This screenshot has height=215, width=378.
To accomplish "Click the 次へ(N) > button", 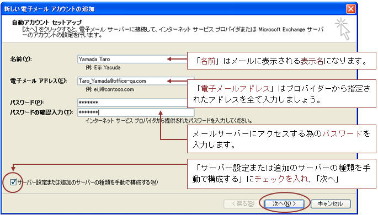I will tap(284, 203).
